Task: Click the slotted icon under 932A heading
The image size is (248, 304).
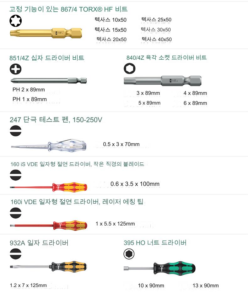Action: (15, 254)
